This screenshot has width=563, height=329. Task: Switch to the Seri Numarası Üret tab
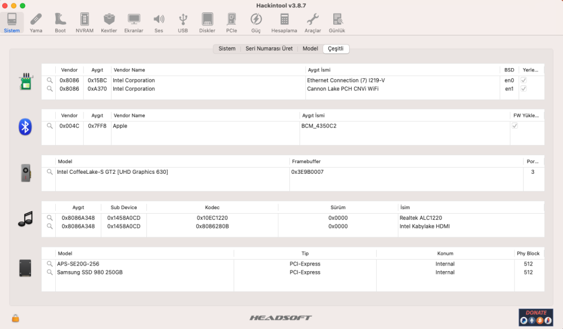[x=269, y=48]
